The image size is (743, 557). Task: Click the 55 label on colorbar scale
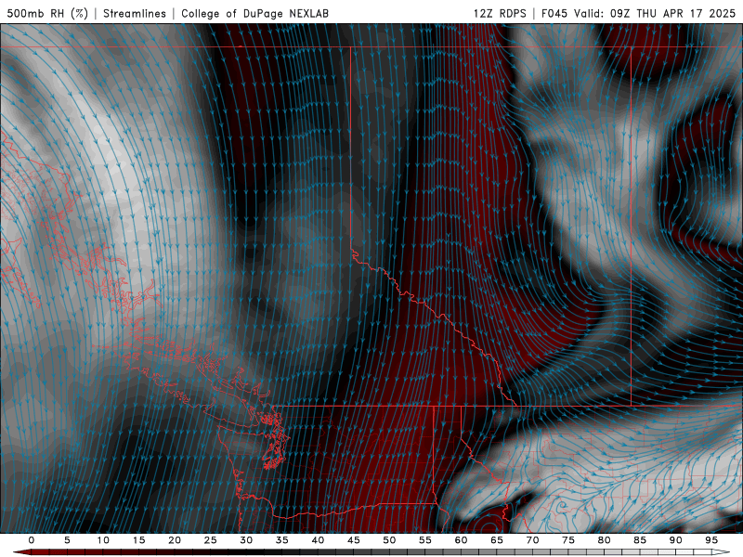click(425, 540)
